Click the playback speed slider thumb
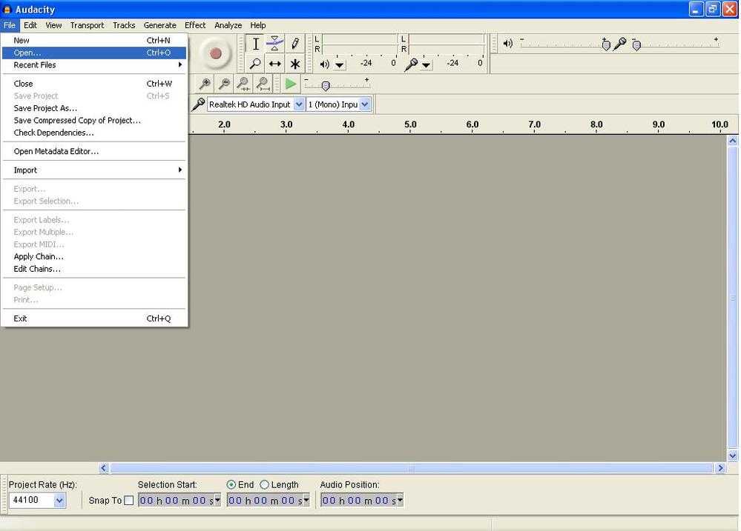Screen dimensions: 741x531 (325, 86)
